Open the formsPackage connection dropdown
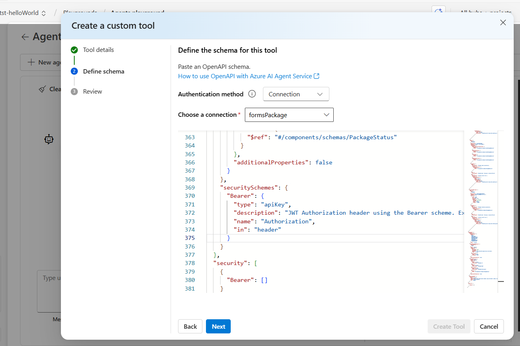The width and height of the screenshot is (520, 346). 289,115
